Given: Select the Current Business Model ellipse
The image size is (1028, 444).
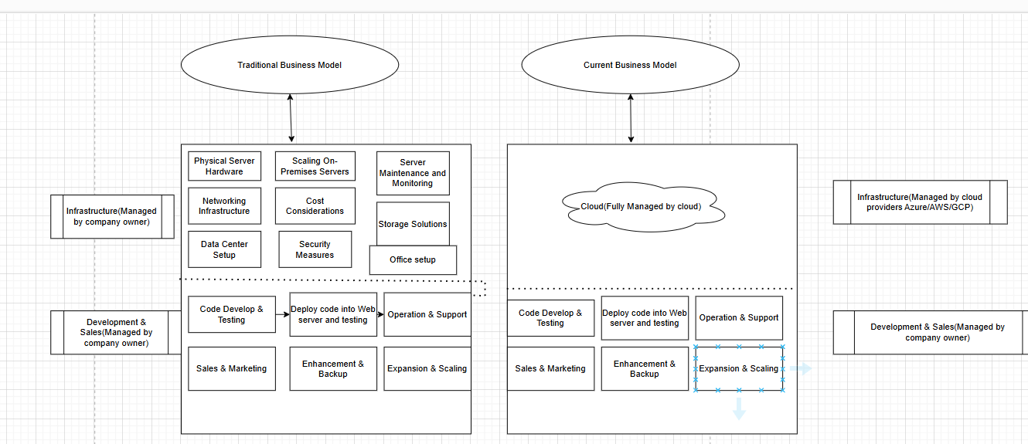Looking at the screenshot, I should tap(631, 66).
